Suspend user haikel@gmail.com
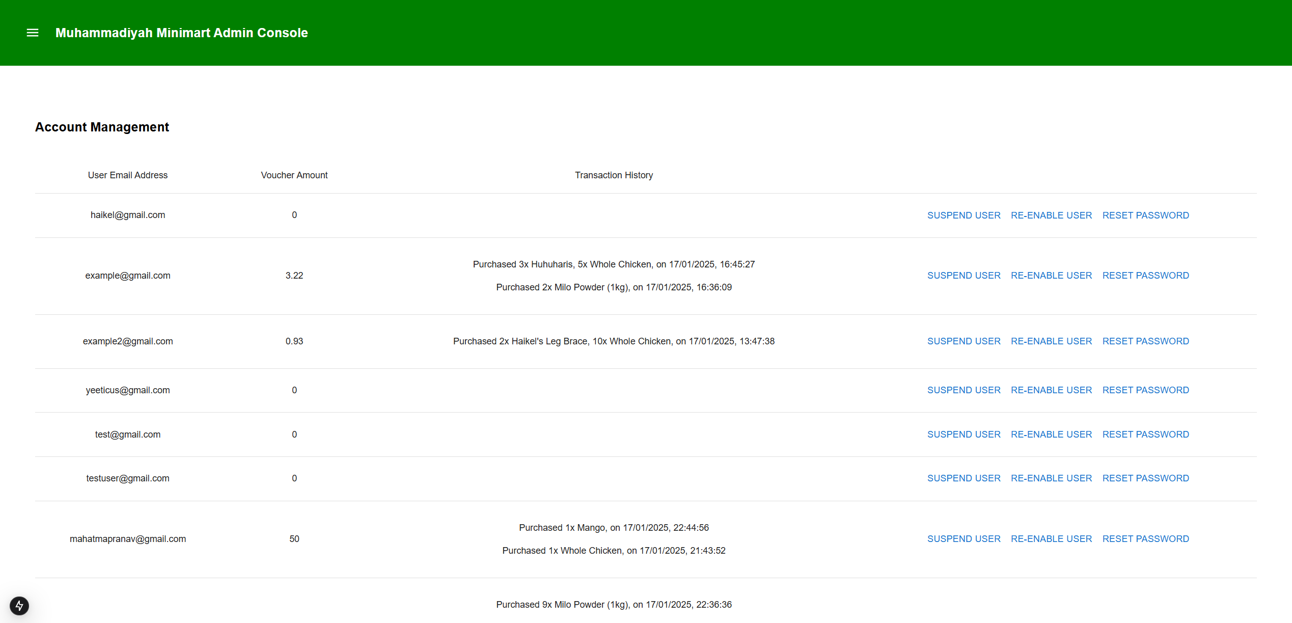 964,215
